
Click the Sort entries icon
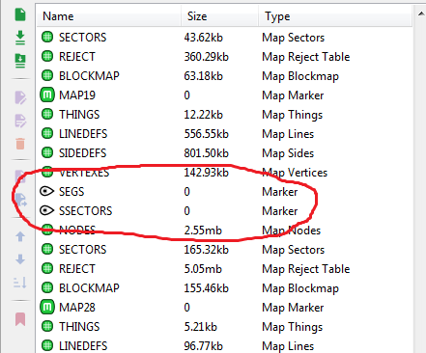click(20, 283)
